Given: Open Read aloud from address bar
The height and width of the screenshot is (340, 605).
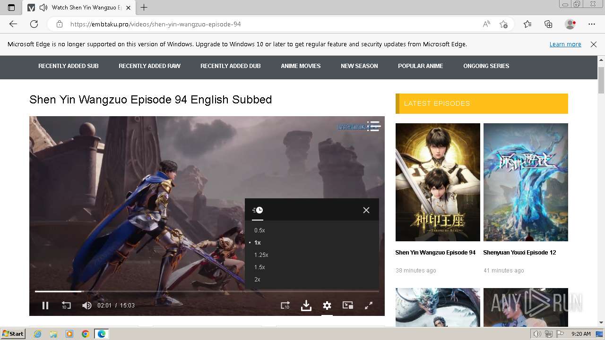Looking at the screenshot, I should coord(486,24).
